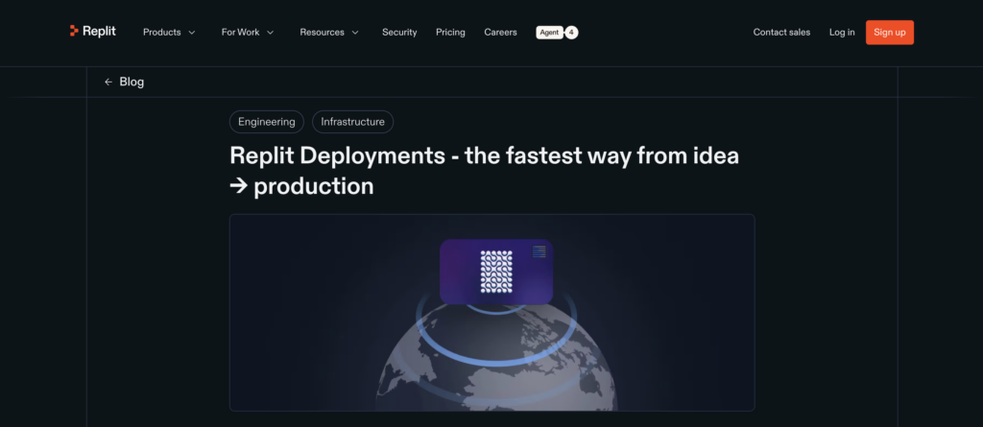This screenshot has width=983, height=427.
Task: Open the For Work menu
Action: (x=248, y=33)
